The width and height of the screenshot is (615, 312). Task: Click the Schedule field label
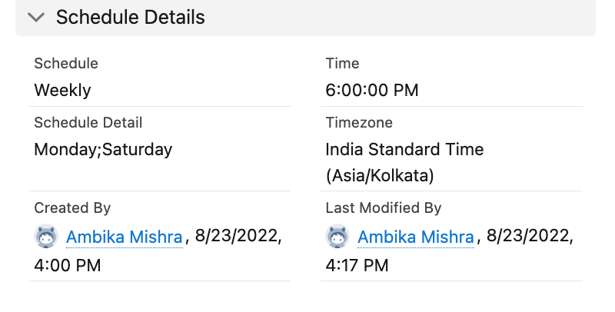tap(66, 63)
